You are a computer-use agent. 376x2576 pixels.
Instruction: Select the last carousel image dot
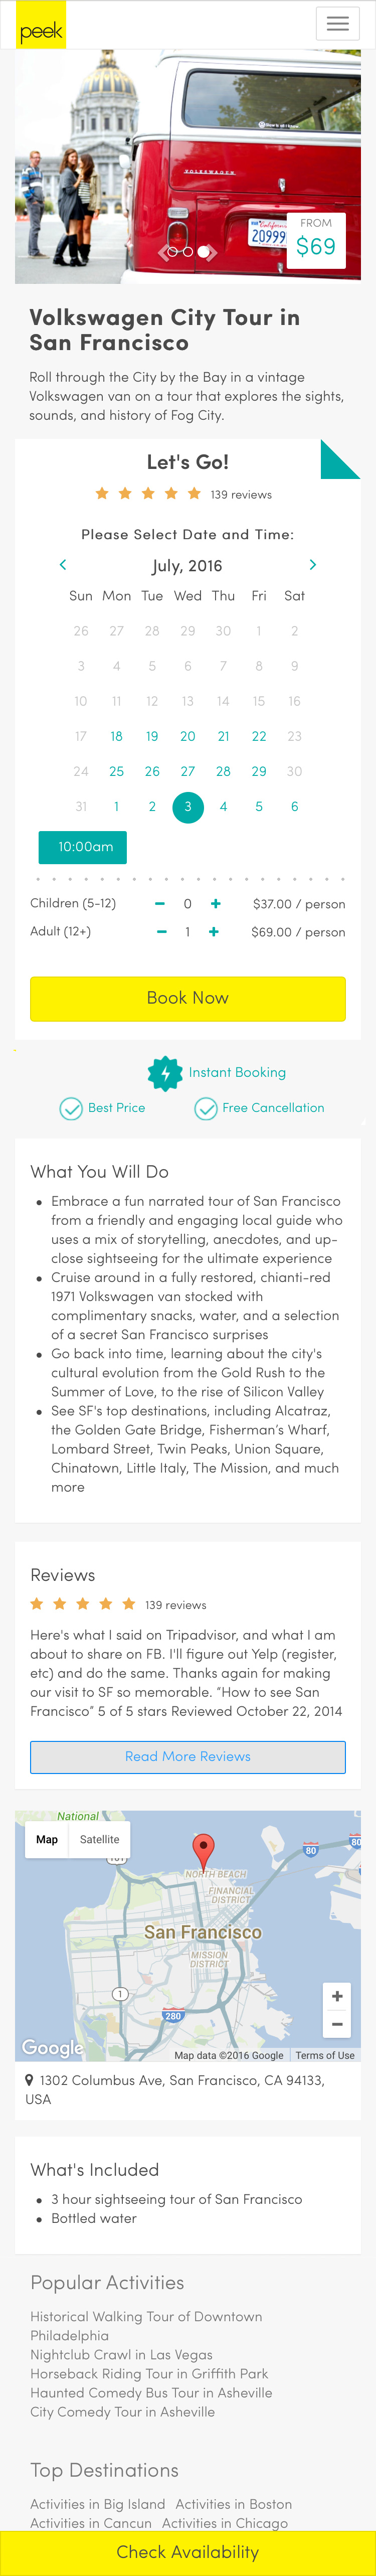click(204, 252)
